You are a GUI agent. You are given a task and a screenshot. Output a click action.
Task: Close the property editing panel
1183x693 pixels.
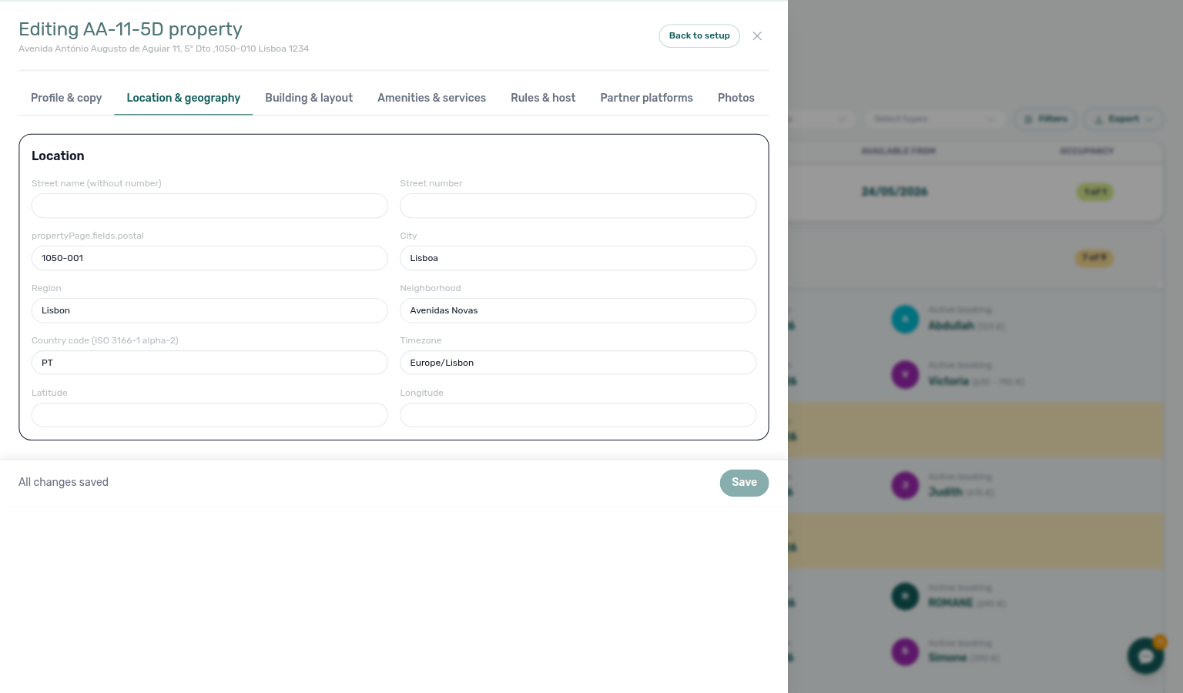[x=757, y=36]
